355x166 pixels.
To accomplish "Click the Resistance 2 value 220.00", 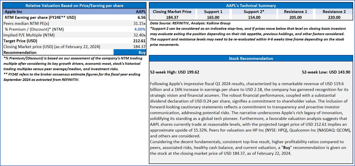I will (x=334, y=18).
